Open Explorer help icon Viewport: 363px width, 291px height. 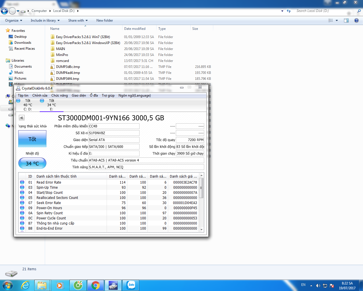356,20
